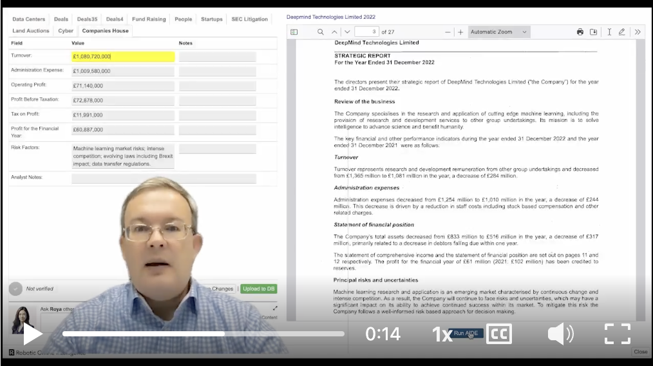The image size is (653, 366).
Task: Click the Risk Factors notes field
Action: click(x=218, y=149)
